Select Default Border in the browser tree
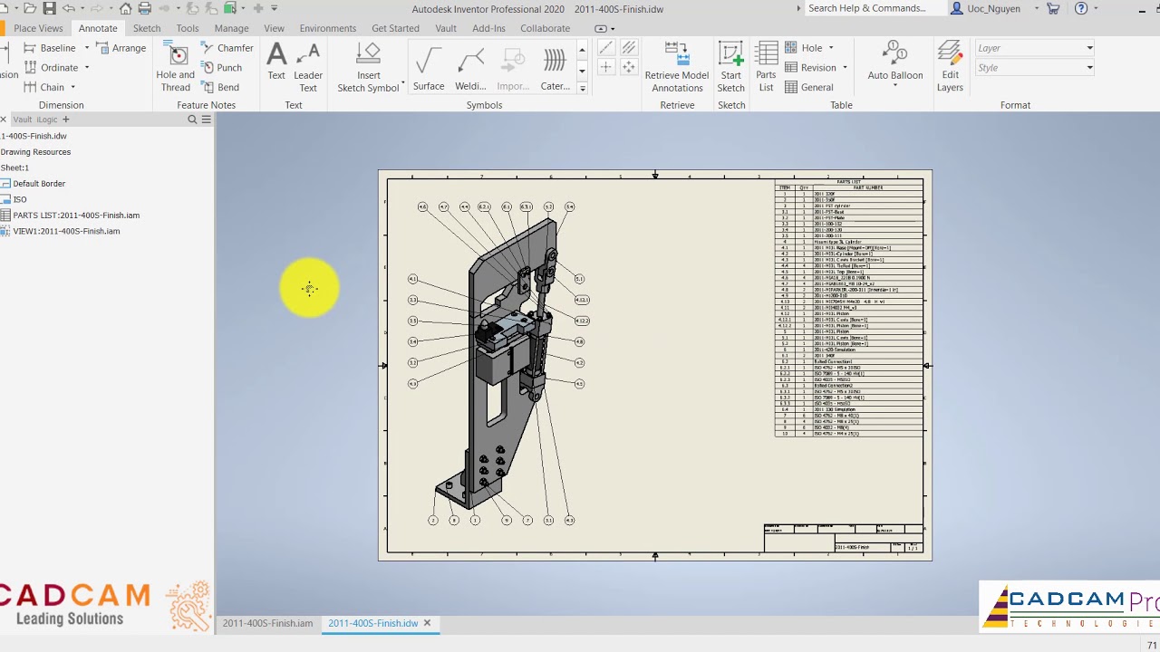This screenshot has width=1160, height=652. click(x=39, y=184)
